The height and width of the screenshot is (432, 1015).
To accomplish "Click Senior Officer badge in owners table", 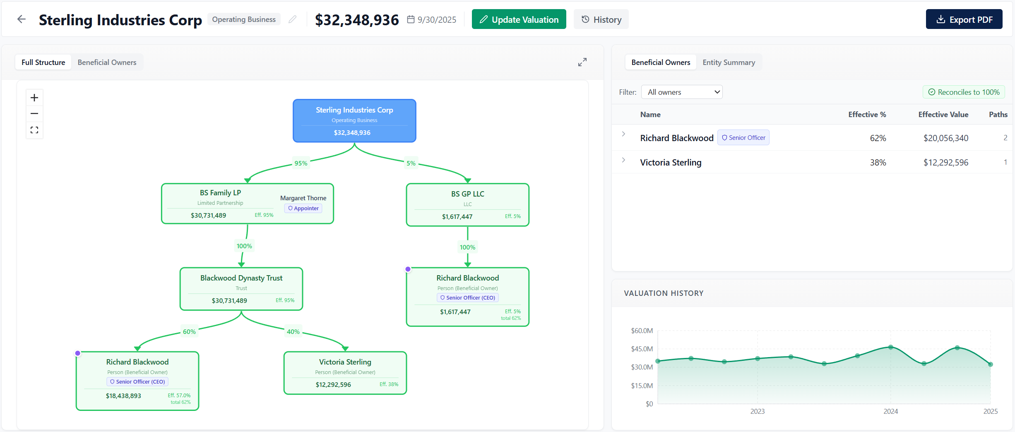I will 743,137.
